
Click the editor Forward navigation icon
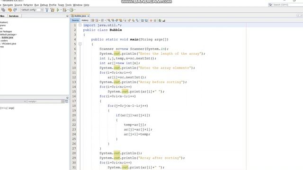102,20
